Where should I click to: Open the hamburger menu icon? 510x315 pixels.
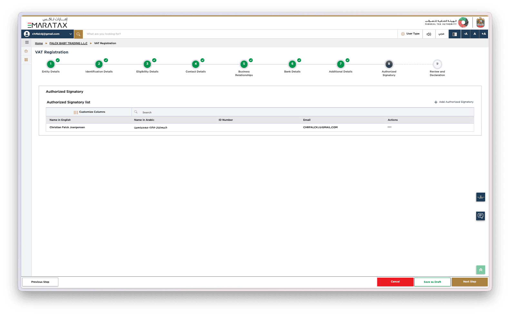(27, 42)
